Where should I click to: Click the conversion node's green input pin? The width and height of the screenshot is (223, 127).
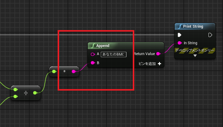[x=54, y=71]
